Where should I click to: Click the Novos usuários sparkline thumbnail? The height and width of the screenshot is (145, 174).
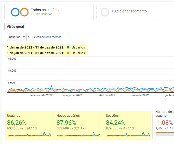click(79, 134)
